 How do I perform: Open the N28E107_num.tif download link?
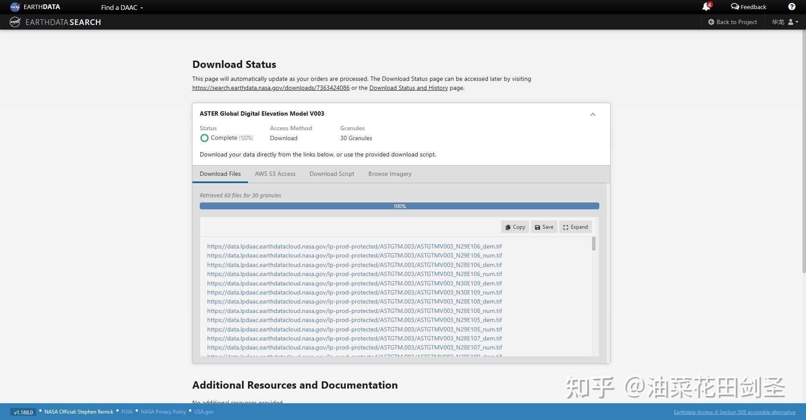(354, 347)
